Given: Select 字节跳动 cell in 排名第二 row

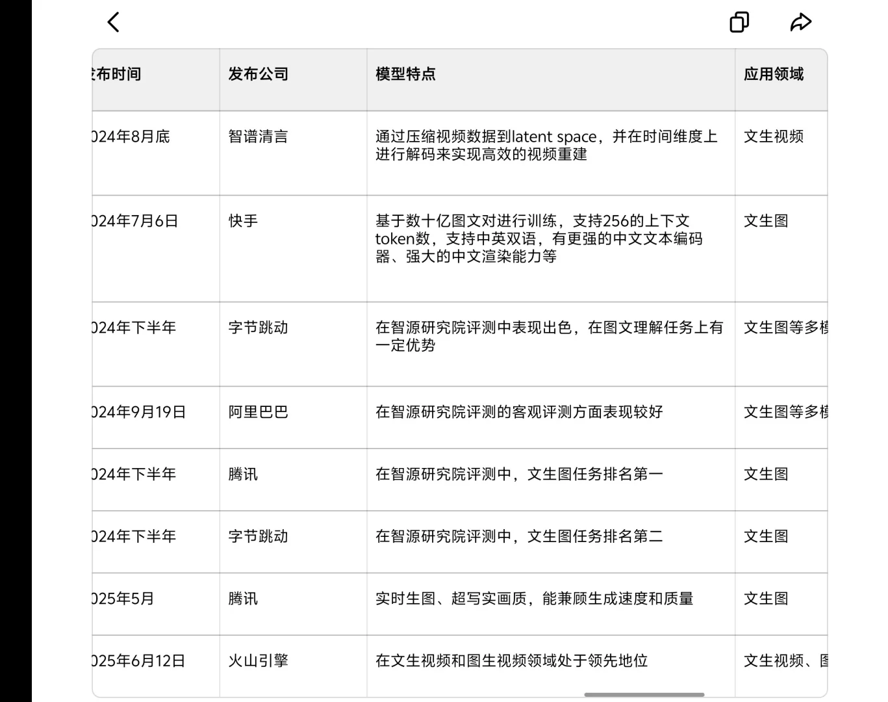Looking at the screenshot, I should 293,542.
